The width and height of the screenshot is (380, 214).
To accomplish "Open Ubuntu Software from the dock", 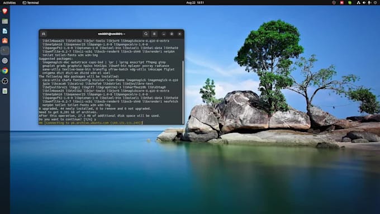I will (x=5, y=41).
